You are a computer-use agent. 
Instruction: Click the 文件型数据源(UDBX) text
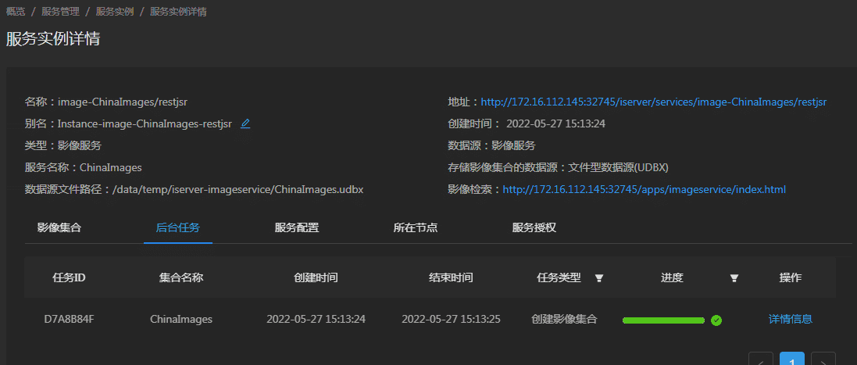click(618, 168)
